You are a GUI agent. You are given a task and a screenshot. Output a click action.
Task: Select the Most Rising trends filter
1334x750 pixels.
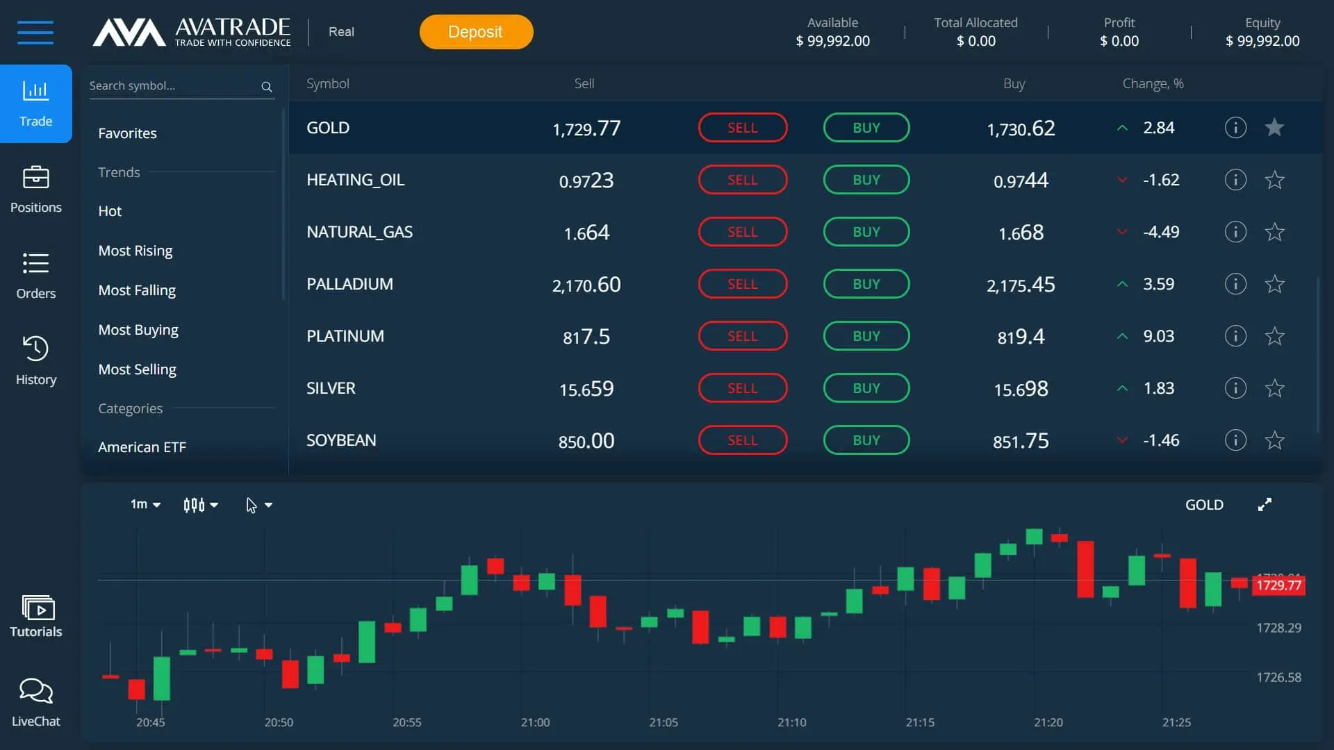135,250
